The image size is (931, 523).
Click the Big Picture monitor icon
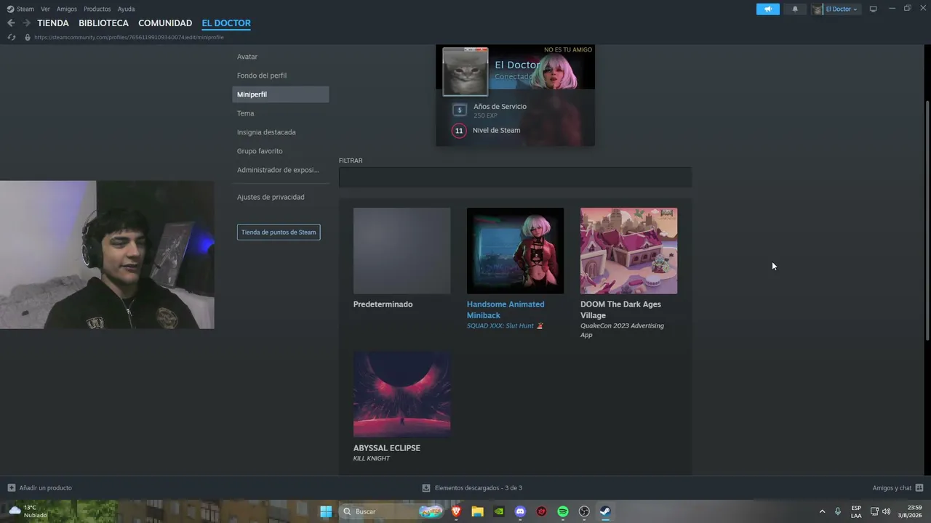coord(873,9)
